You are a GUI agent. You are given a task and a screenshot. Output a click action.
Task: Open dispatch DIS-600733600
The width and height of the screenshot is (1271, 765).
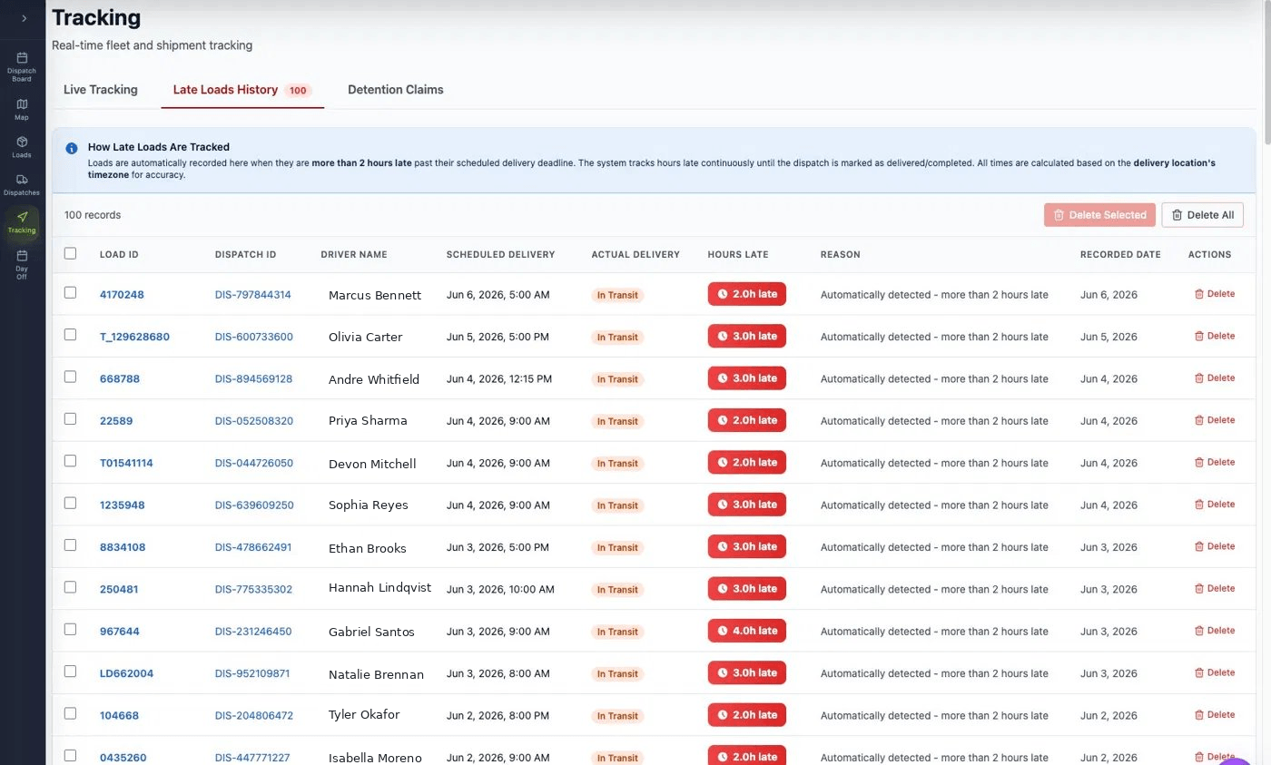tap(254, 337)
